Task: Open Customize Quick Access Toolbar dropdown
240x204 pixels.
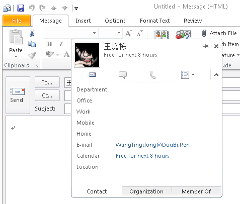Action: pos(76,8)
